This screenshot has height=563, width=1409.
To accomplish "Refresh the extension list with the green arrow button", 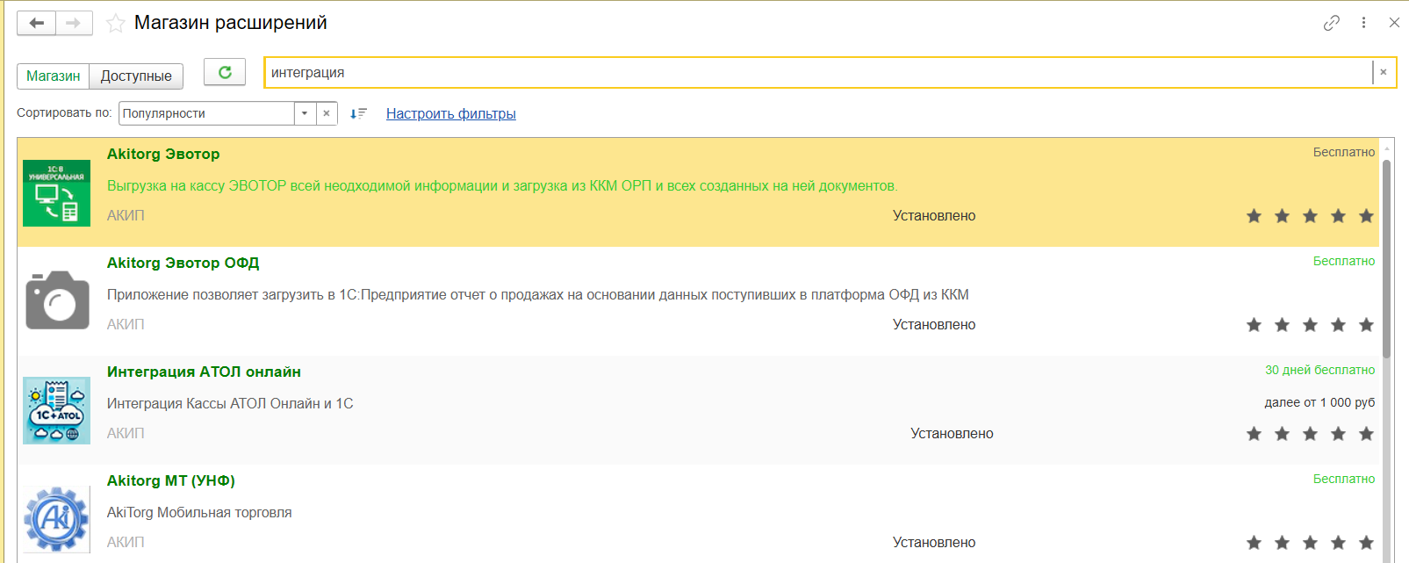I will coord(225,72).
